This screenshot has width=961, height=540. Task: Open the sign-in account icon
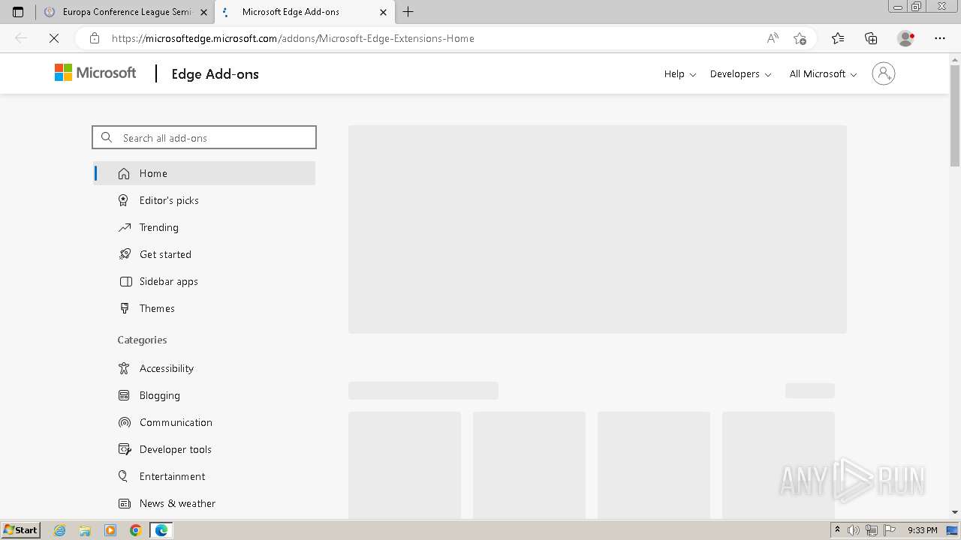pyautogui.click(x=884, y=73)
